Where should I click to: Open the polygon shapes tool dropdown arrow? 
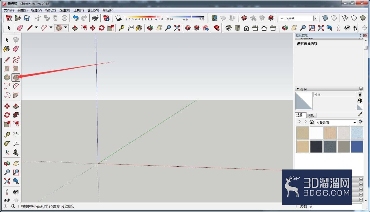(x=66, y=27)
